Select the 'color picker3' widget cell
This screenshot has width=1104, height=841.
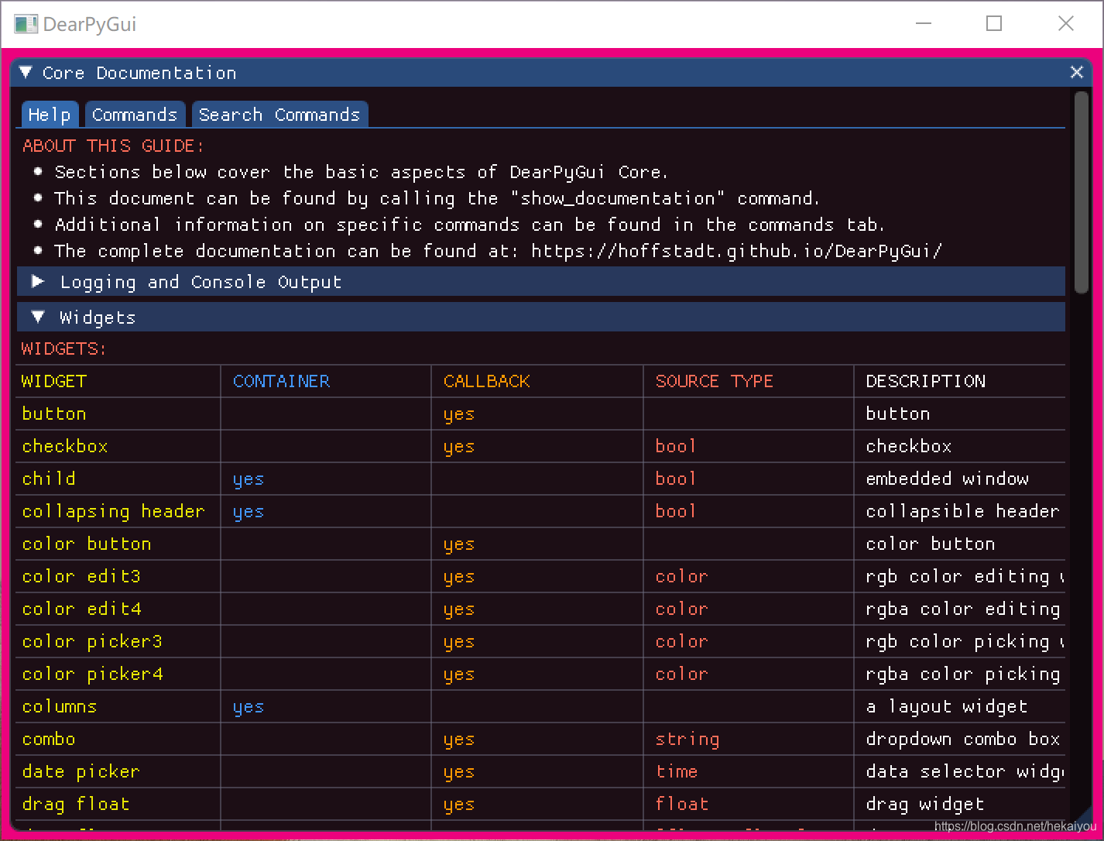(92, 641)
